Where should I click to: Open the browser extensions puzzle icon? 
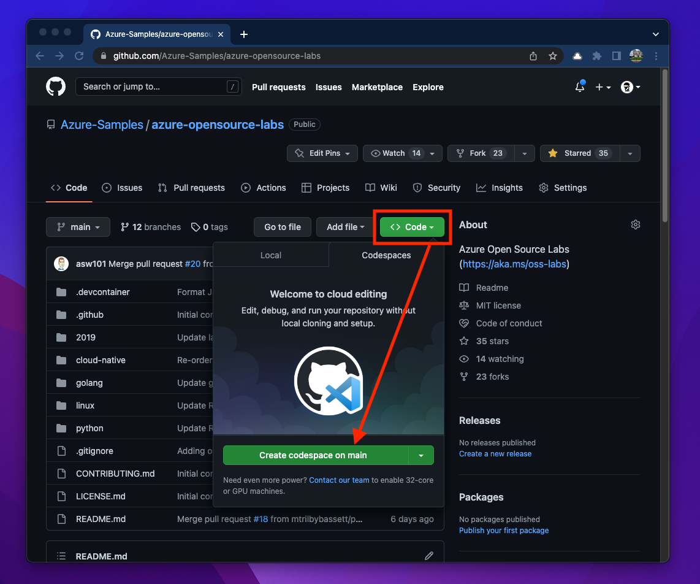point(596,56)
